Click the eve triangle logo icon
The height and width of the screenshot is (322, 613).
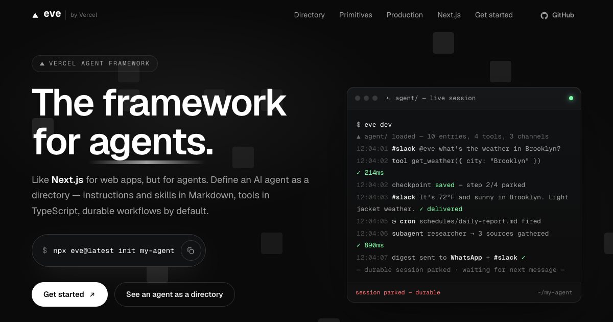(35, 15)
